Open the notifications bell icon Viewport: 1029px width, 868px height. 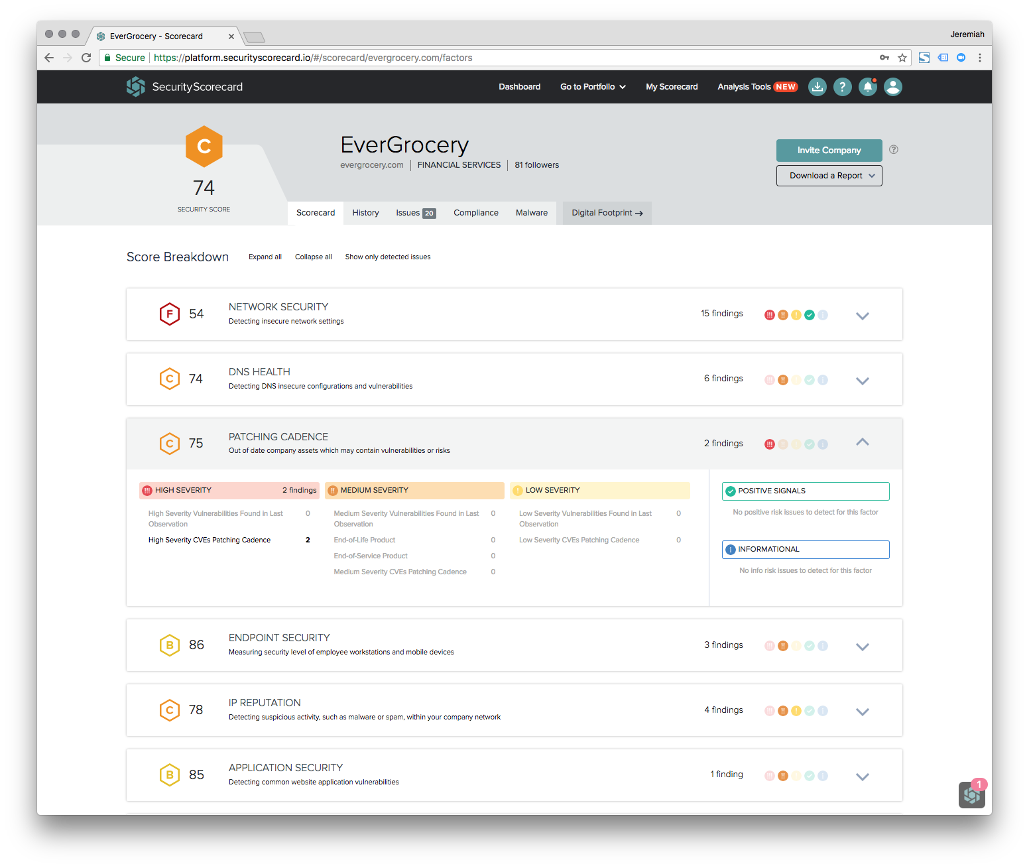point(867,87)
